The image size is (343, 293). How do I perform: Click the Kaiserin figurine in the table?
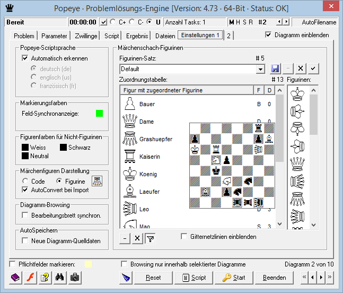tap(130, 156)
